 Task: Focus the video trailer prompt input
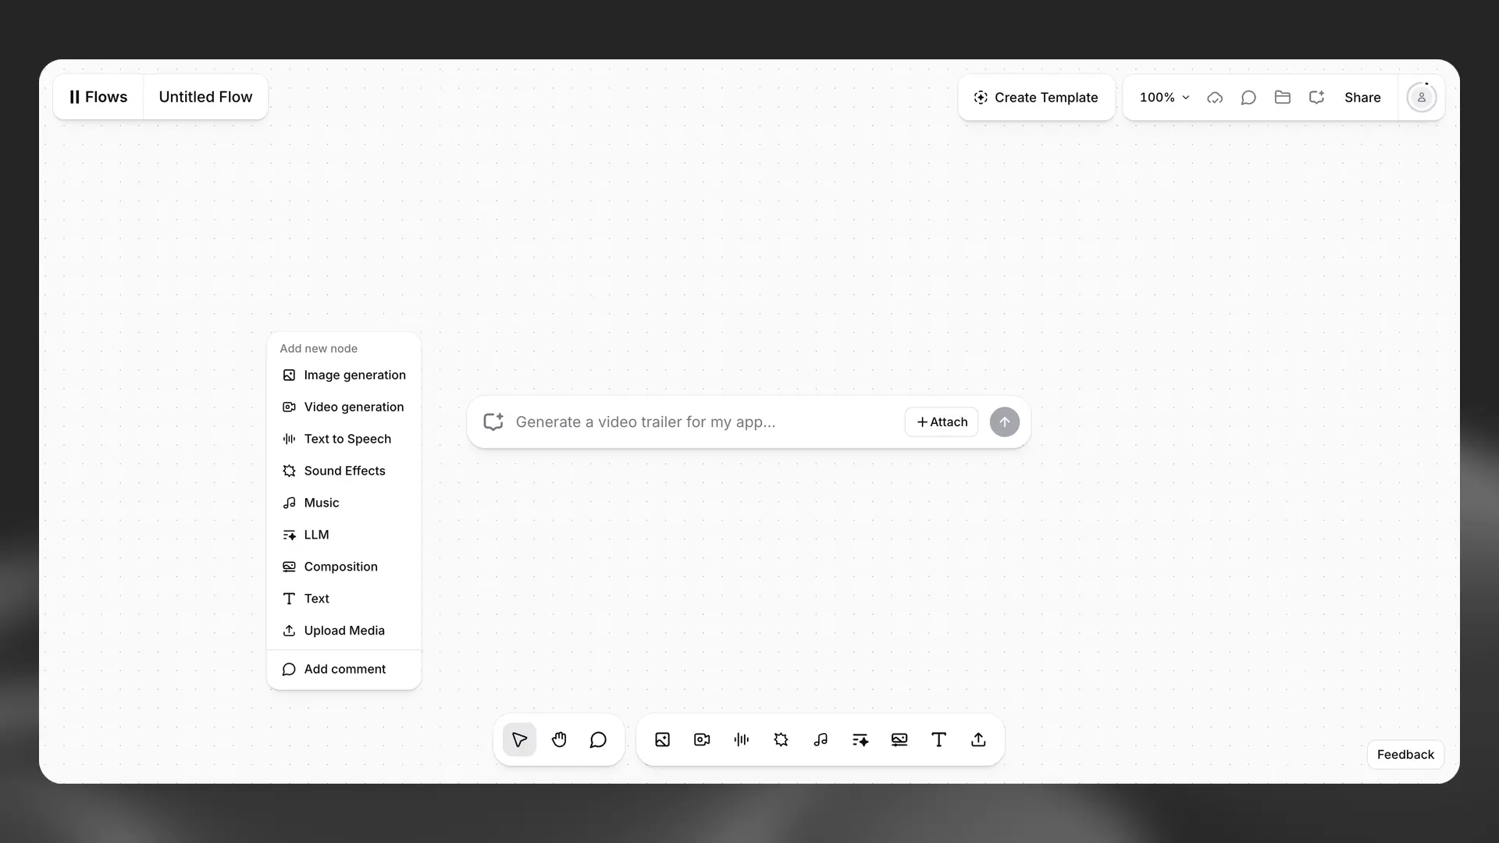(x=705, y=422)
